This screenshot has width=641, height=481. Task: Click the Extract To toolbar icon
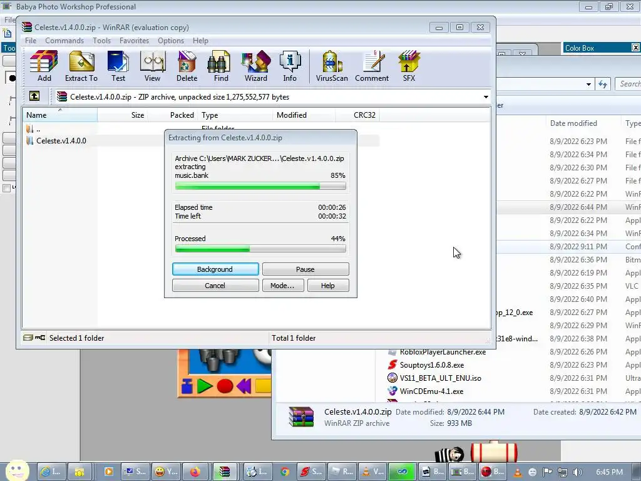coord(81,66)
